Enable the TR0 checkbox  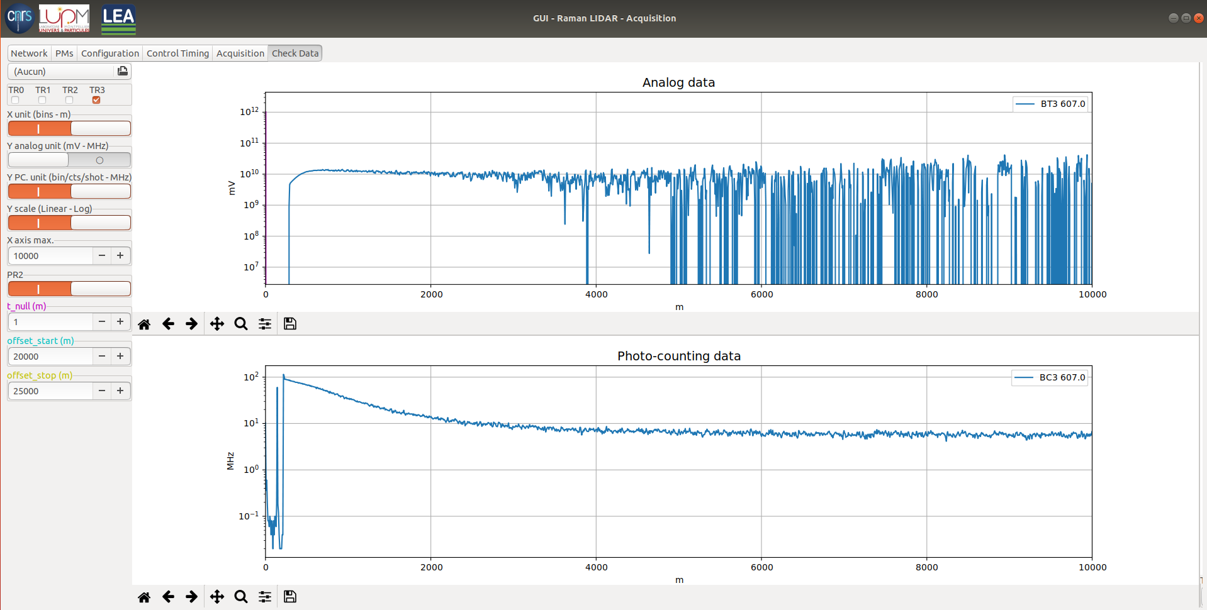pyautogui.click(x=15, y=100)
